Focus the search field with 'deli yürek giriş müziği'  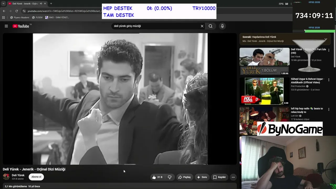(x=156, y=26)
